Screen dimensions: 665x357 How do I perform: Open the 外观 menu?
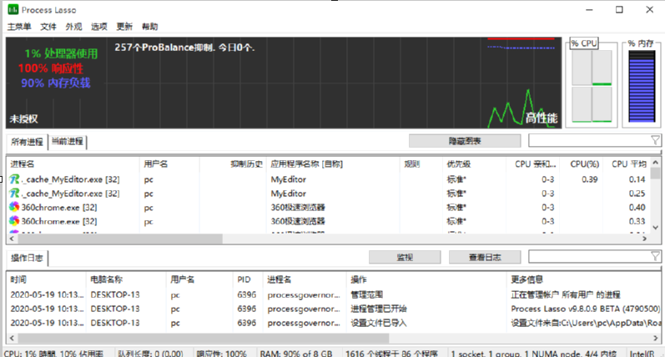pyautogui.click(x=73, y=27)
